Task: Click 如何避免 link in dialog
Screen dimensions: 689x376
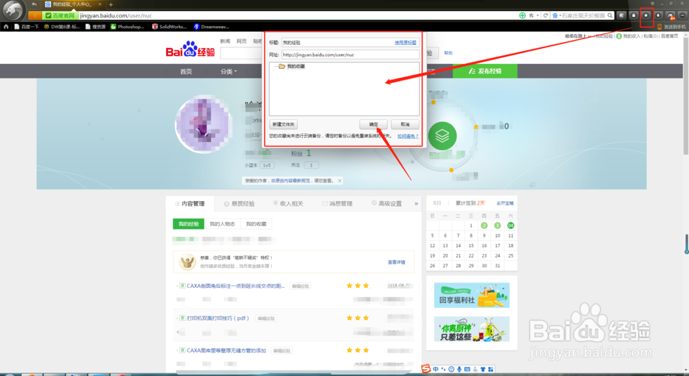Action: [408, 136]
